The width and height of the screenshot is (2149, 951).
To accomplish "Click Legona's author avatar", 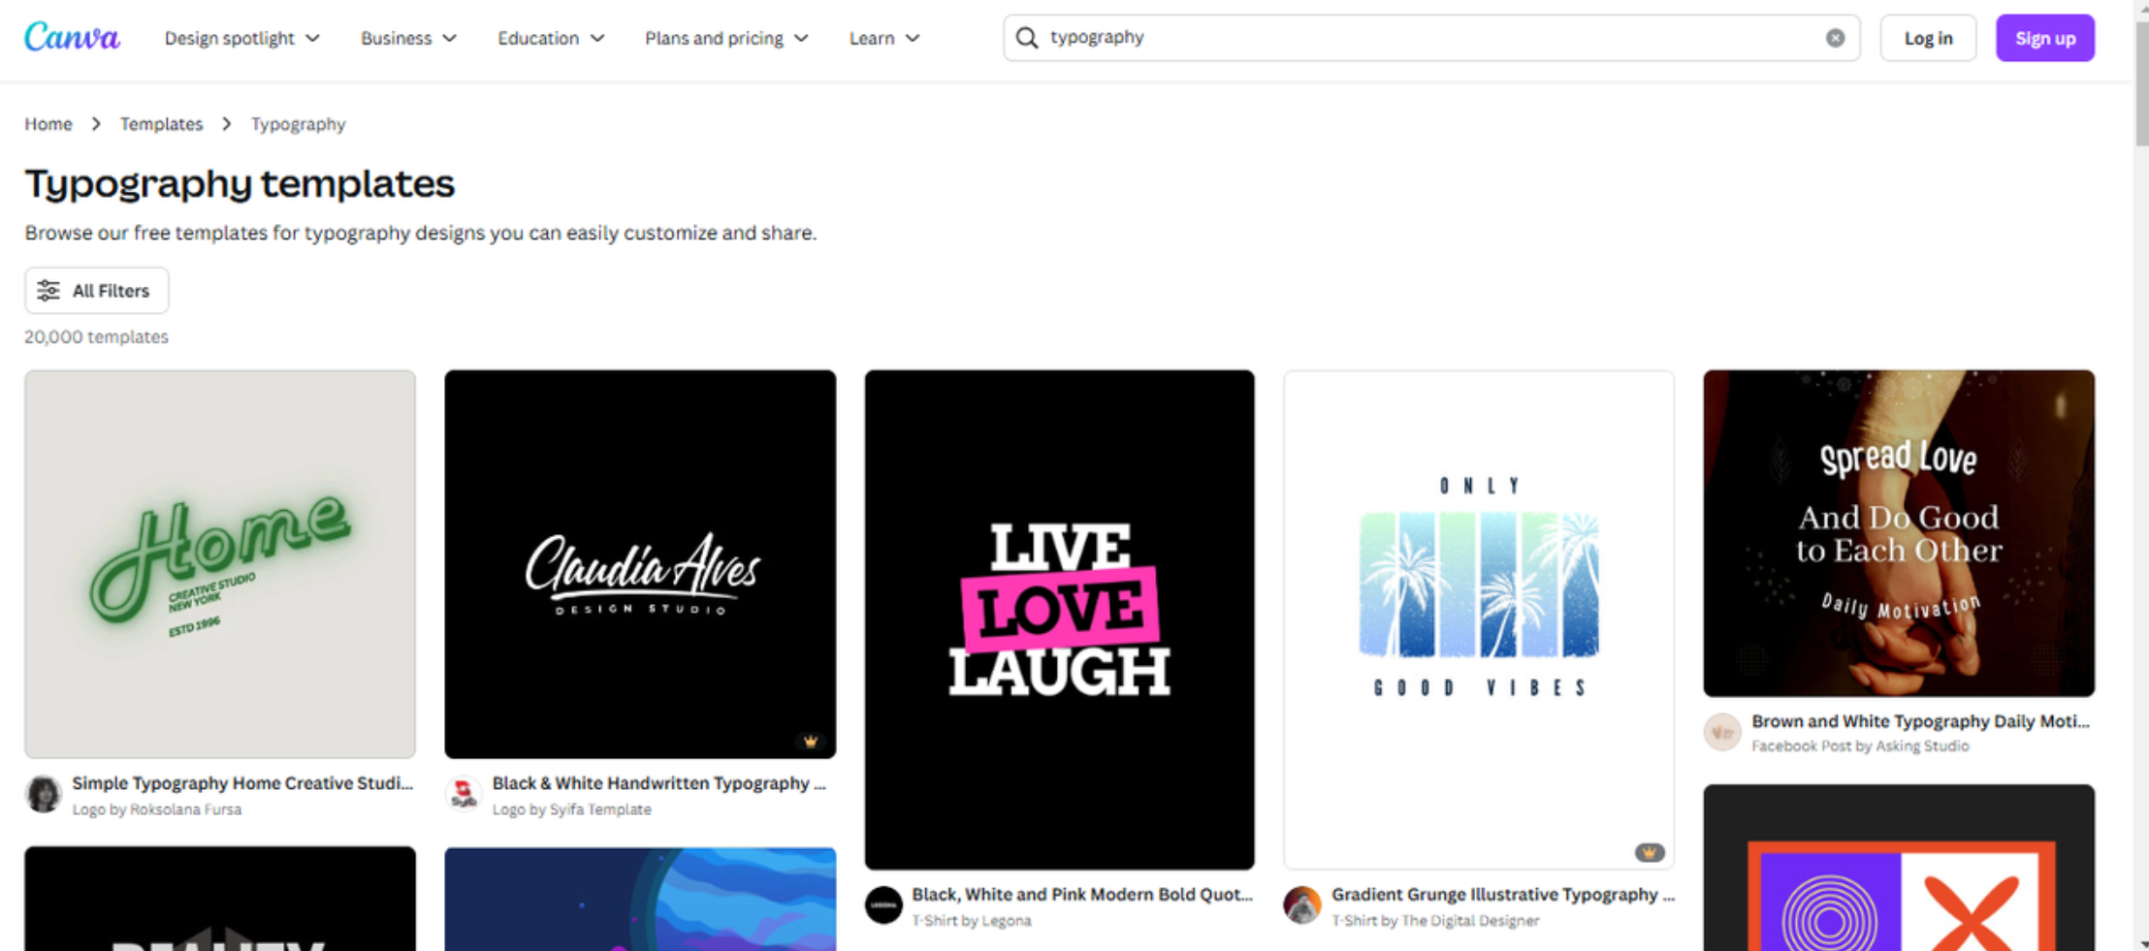I will [x=883, y=905].
